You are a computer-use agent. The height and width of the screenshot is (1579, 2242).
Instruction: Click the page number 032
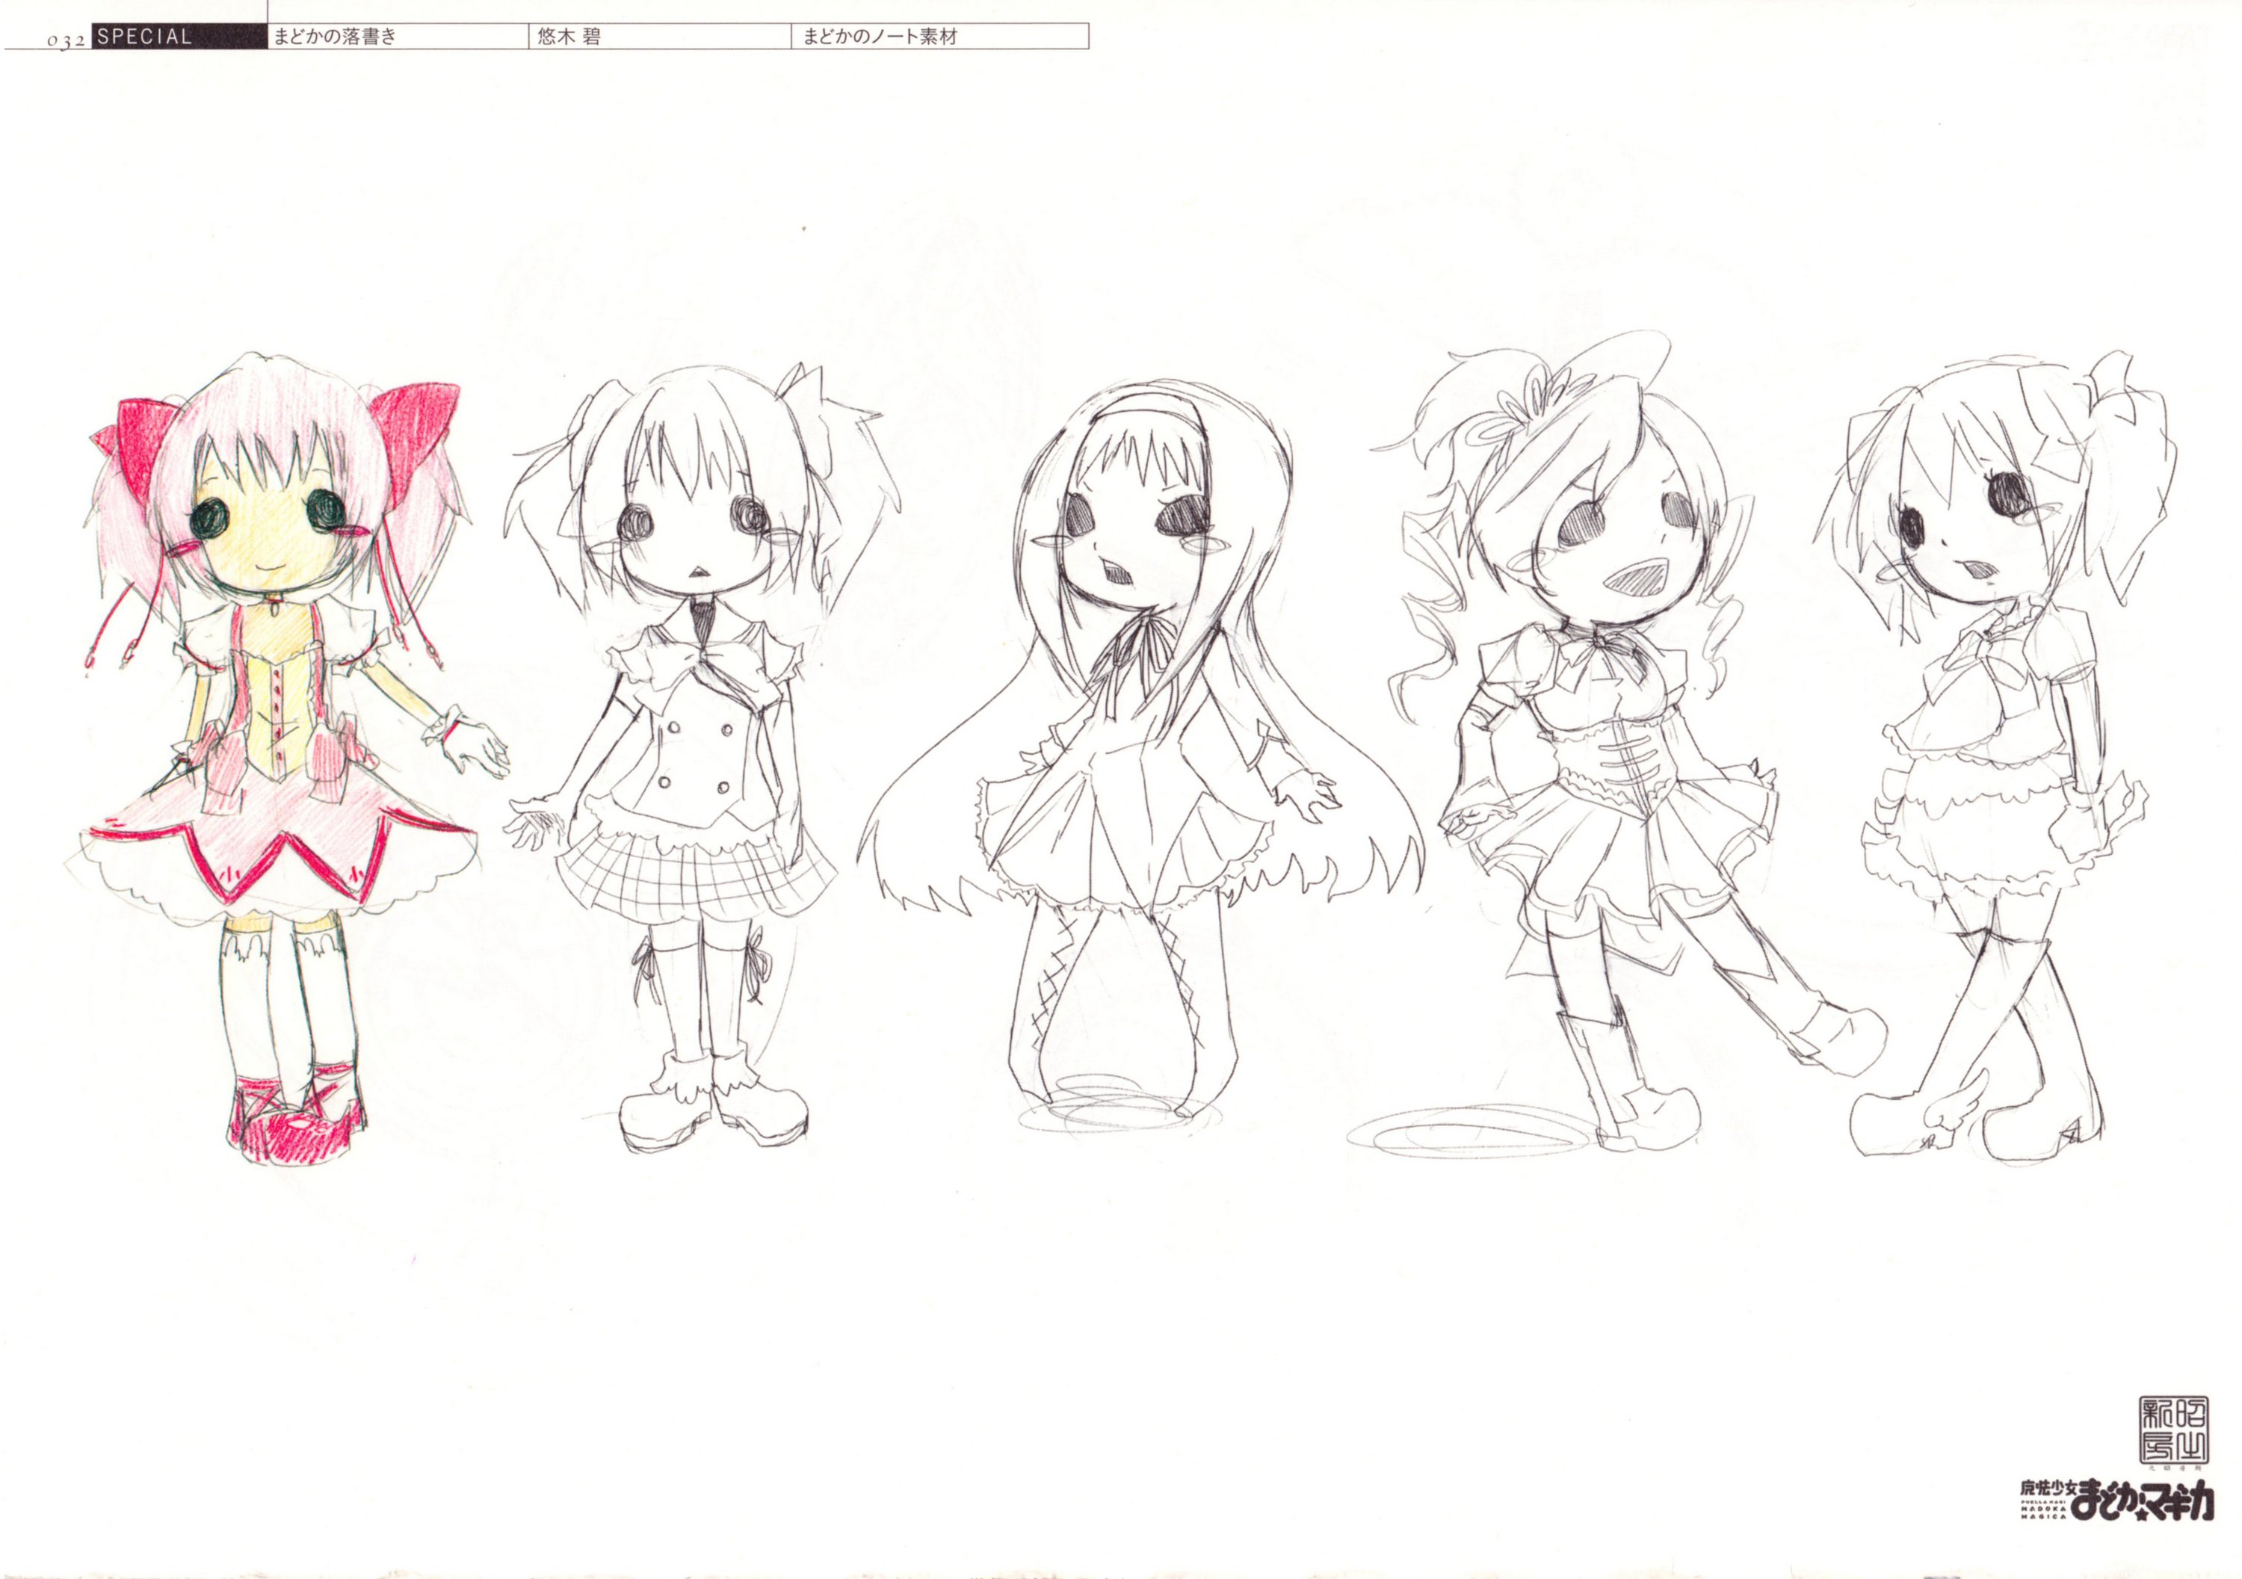pyautogui.click(x=66, y=42)
